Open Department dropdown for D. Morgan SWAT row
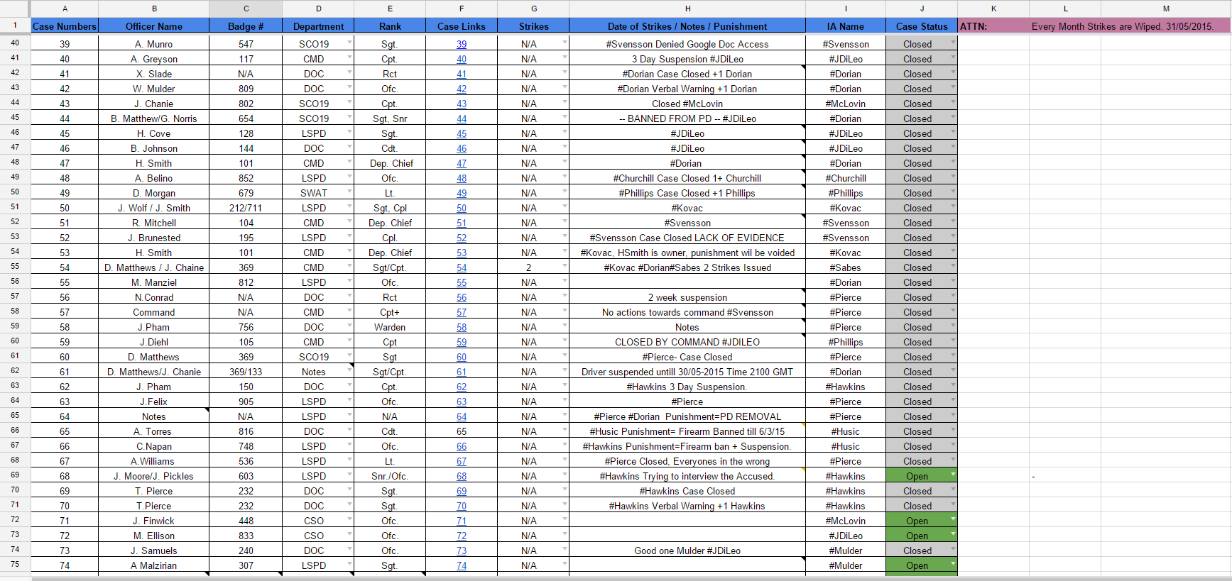Viewport: 1232px width, 581px height. click(x=349, y=192)
